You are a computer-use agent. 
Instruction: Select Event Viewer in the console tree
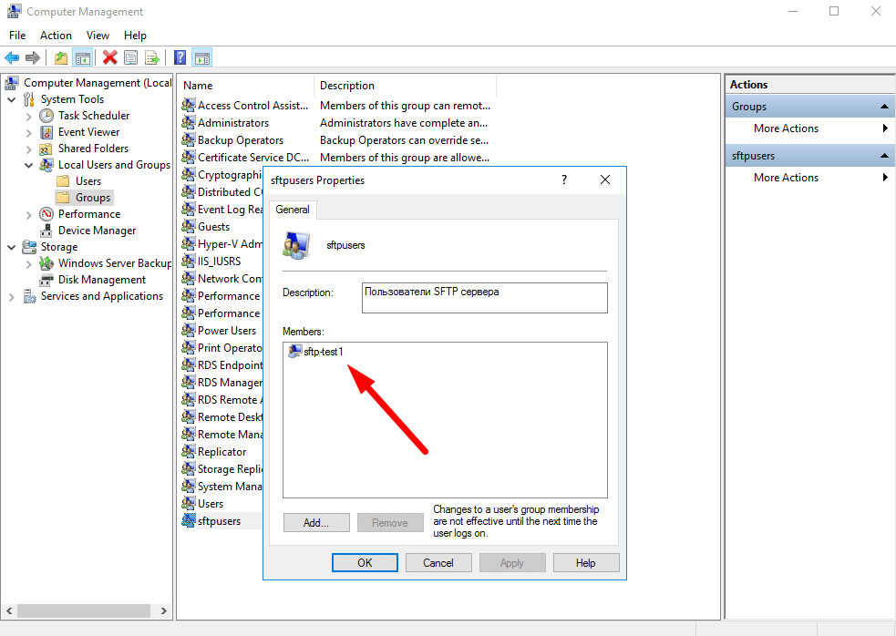click(88, 132)
